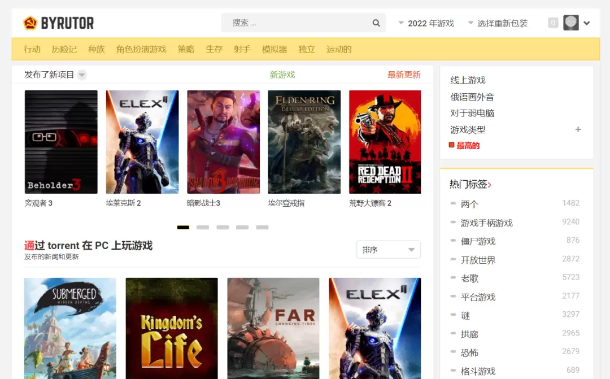This screenshot has height=379, width=610.
Task: Open the 线上游戏 sidebar link
Action: pyautogui.click(x=468, y=81)
